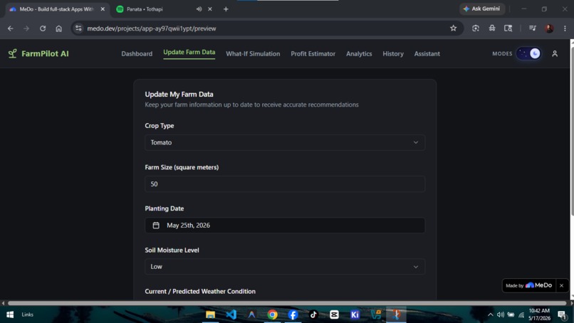Open the Dashboard page
This screenshot has height=323, width=574.
tap(137, 54)
